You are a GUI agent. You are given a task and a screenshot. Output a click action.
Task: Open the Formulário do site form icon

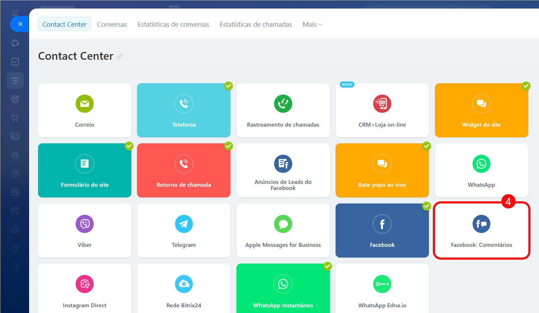pyautogui.click(x=85, y=164)
